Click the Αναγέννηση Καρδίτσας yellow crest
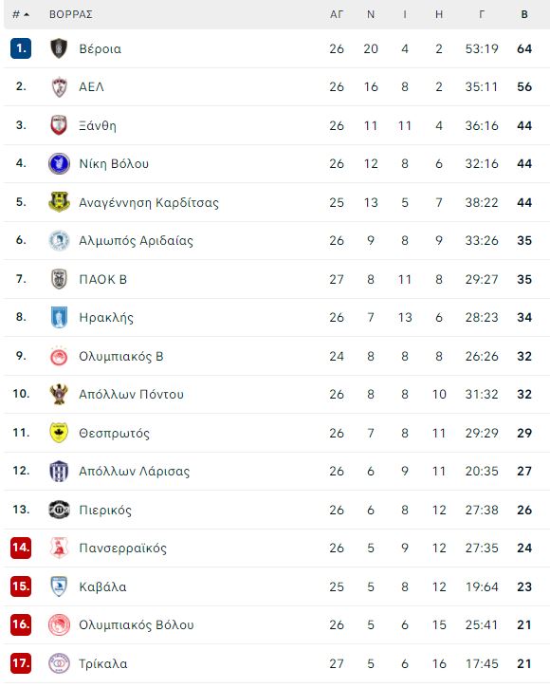The image size is (550, 688). 59,202
